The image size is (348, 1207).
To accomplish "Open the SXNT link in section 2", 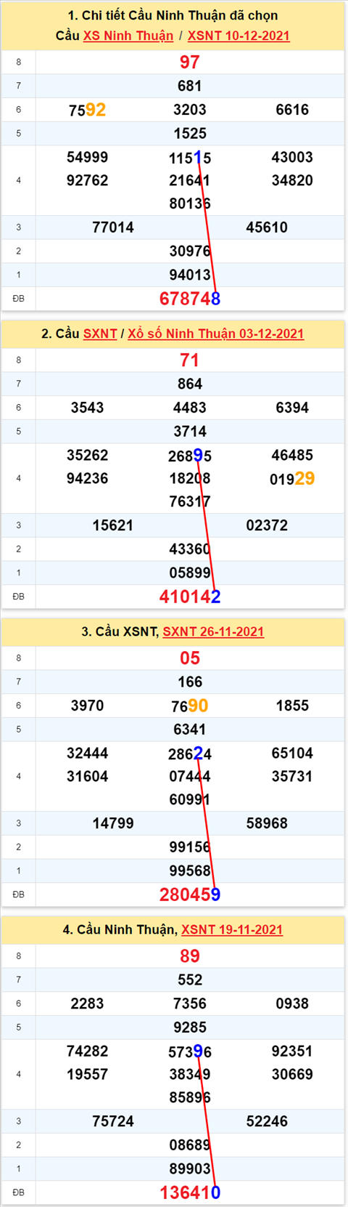I will coord(100,334).
